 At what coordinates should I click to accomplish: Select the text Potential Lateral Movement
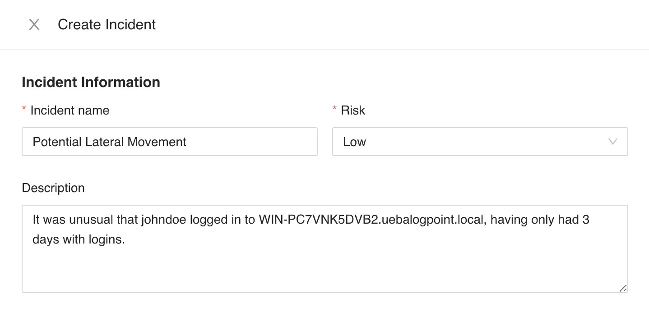(109, 142)
